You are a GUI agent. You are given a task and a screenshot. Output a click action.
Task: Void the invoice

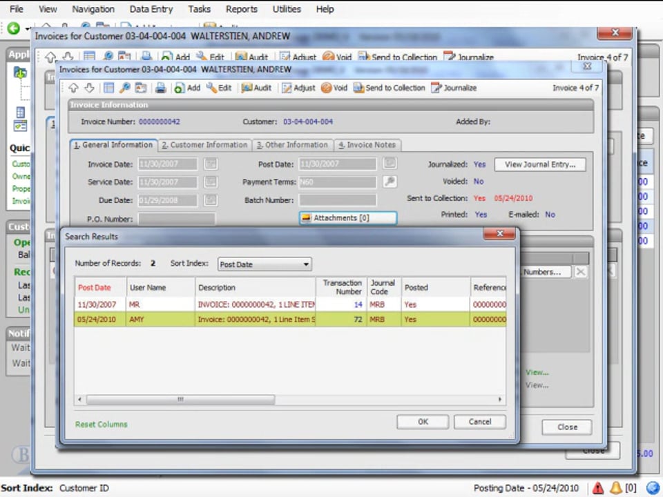334,88
